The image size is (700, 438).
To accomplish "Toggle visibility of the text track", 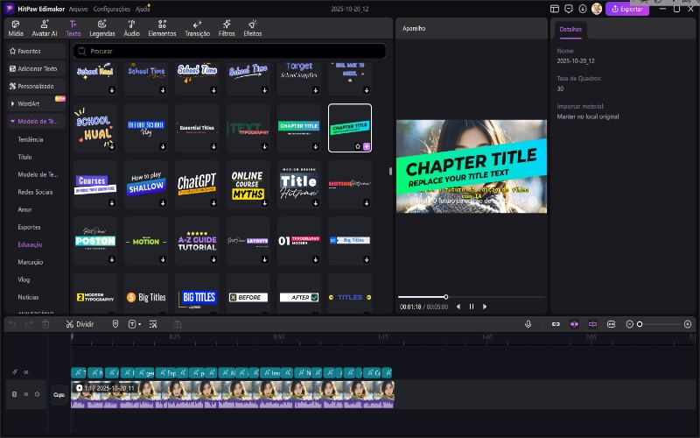I will click(x=25, y=372).
